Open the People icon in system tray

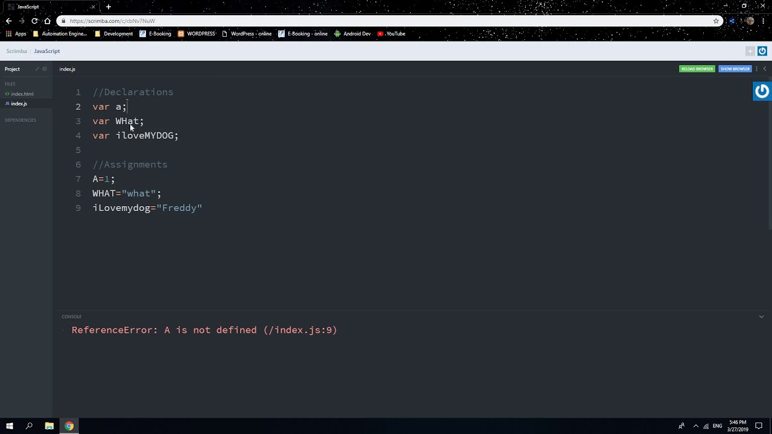coord(682,426)
